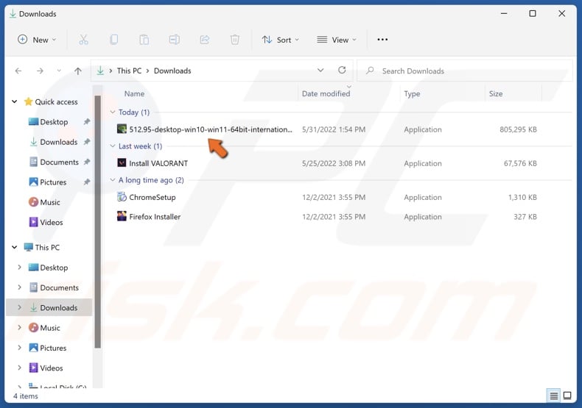This screenshot has width=582, height=408.
Task: Unpin Desktop from Quick access
Action: (86, 121)
